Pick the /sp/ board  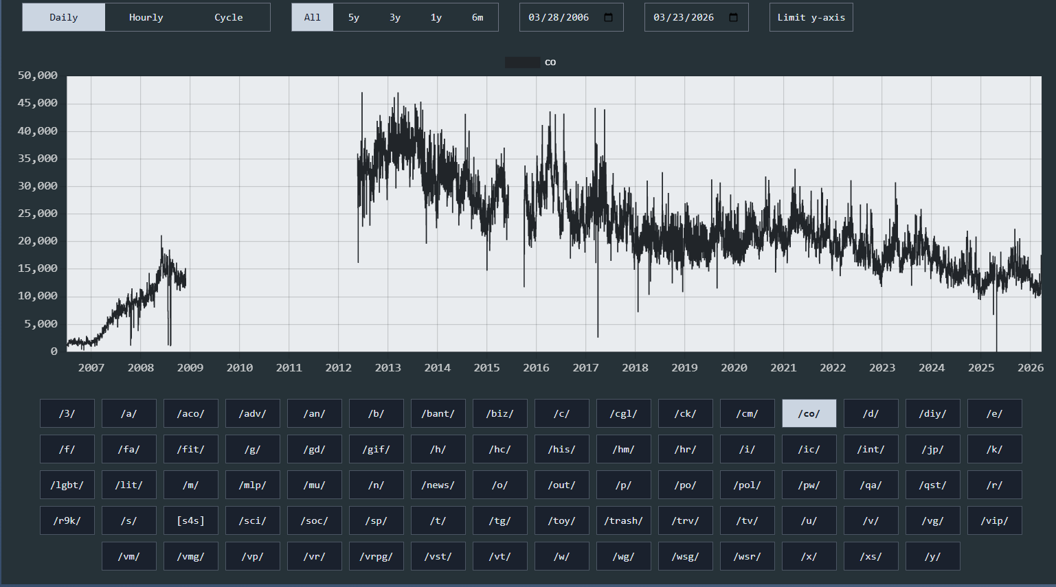pyautogui.click(x=377, y=520)
